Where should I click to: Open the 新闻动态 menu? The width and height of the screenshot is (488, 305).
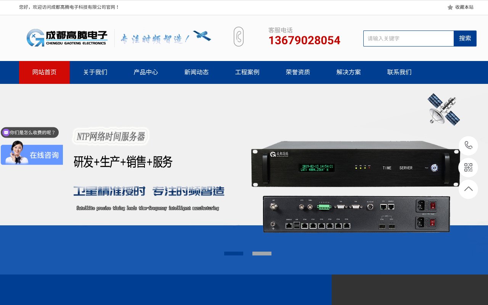pyautogui.click(x=196, y=72)
